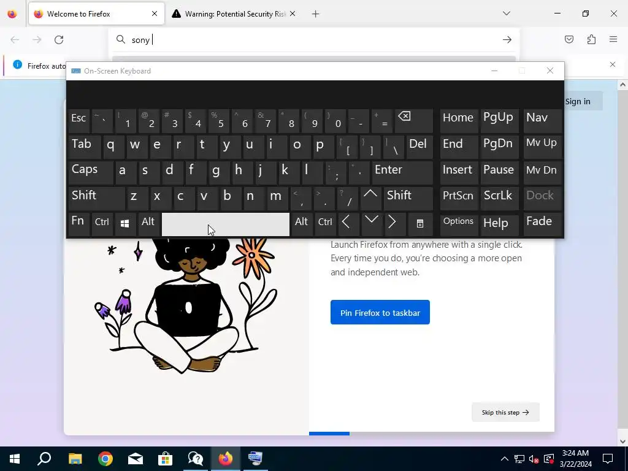Click the Go arrow in the address bar

click(507, 40)
